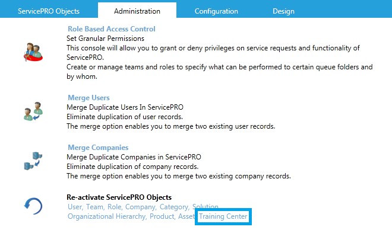Screen dimensions: 392x230
Task: Select the Company re-activate link
Action: tap(140, 207)
